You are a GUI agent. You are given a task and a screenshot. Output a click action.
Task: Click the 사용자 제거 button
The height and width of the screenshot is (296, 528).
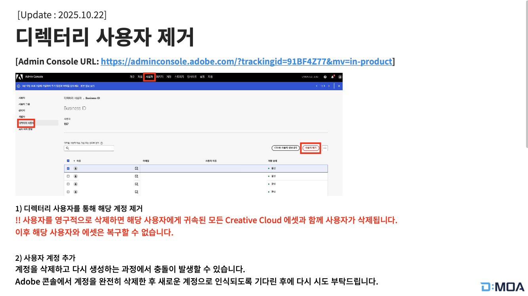311,148
